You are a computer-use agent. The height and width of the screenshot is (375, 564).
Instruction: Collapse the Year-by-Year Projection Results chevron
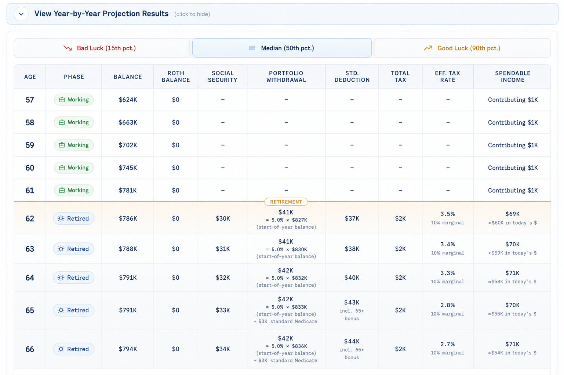coord(21,14)
